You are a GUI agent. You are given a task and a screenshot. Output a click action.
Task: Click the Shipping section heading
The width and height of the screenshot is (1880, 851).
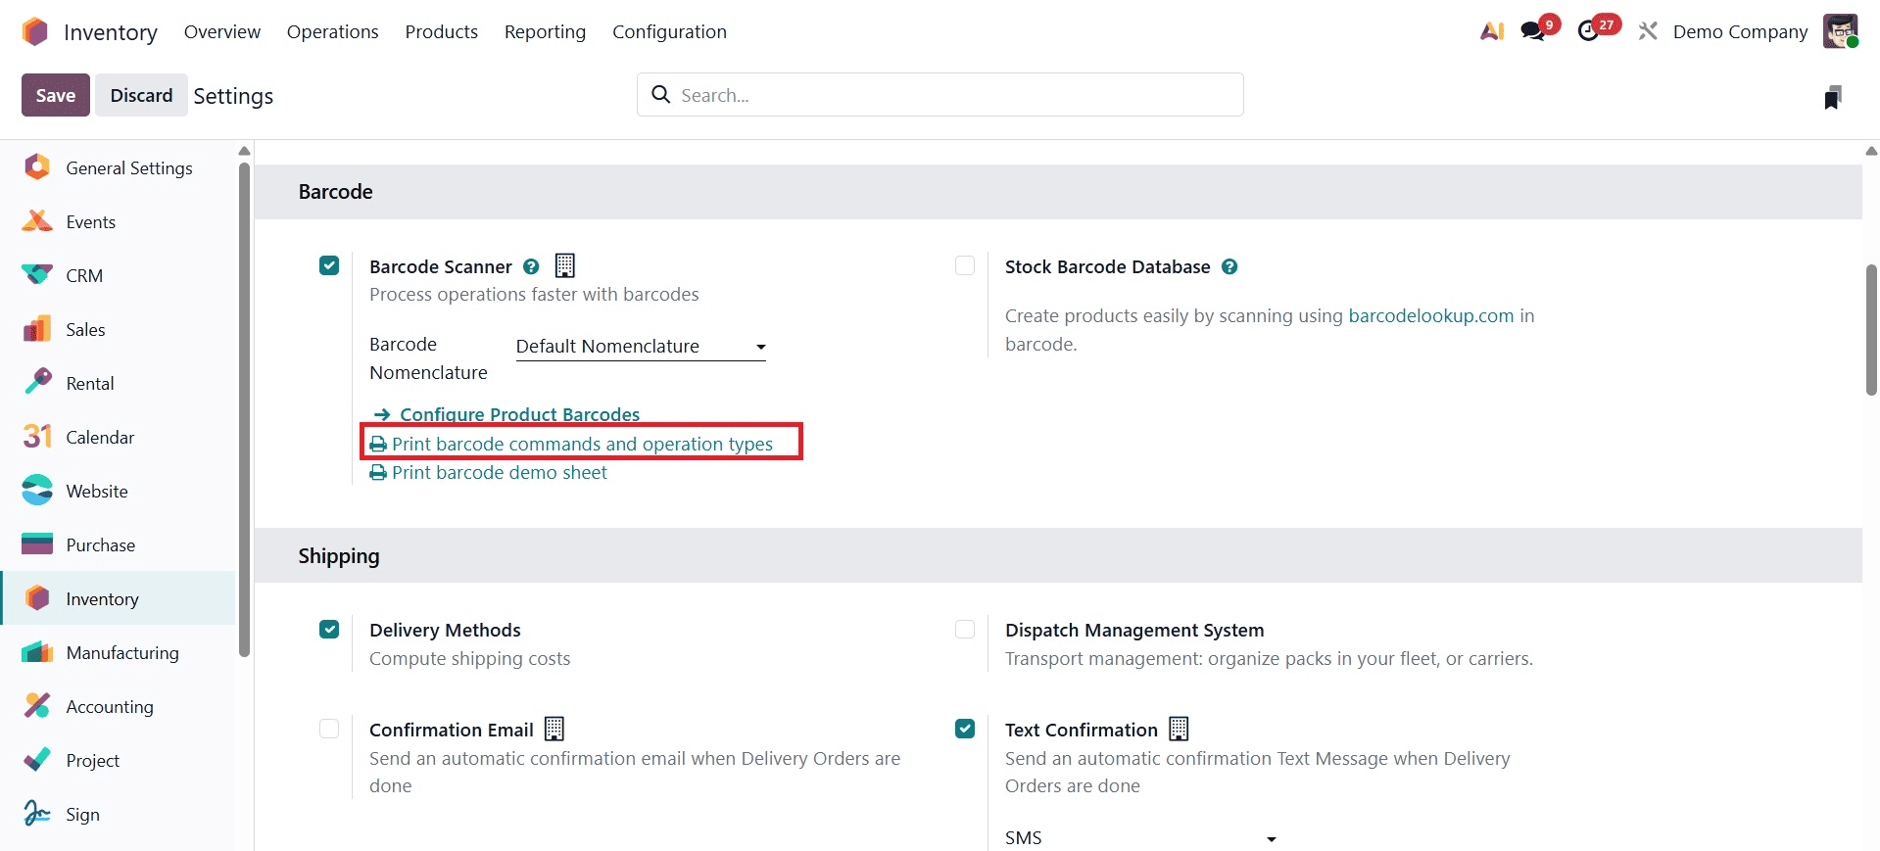click(339, 555)
